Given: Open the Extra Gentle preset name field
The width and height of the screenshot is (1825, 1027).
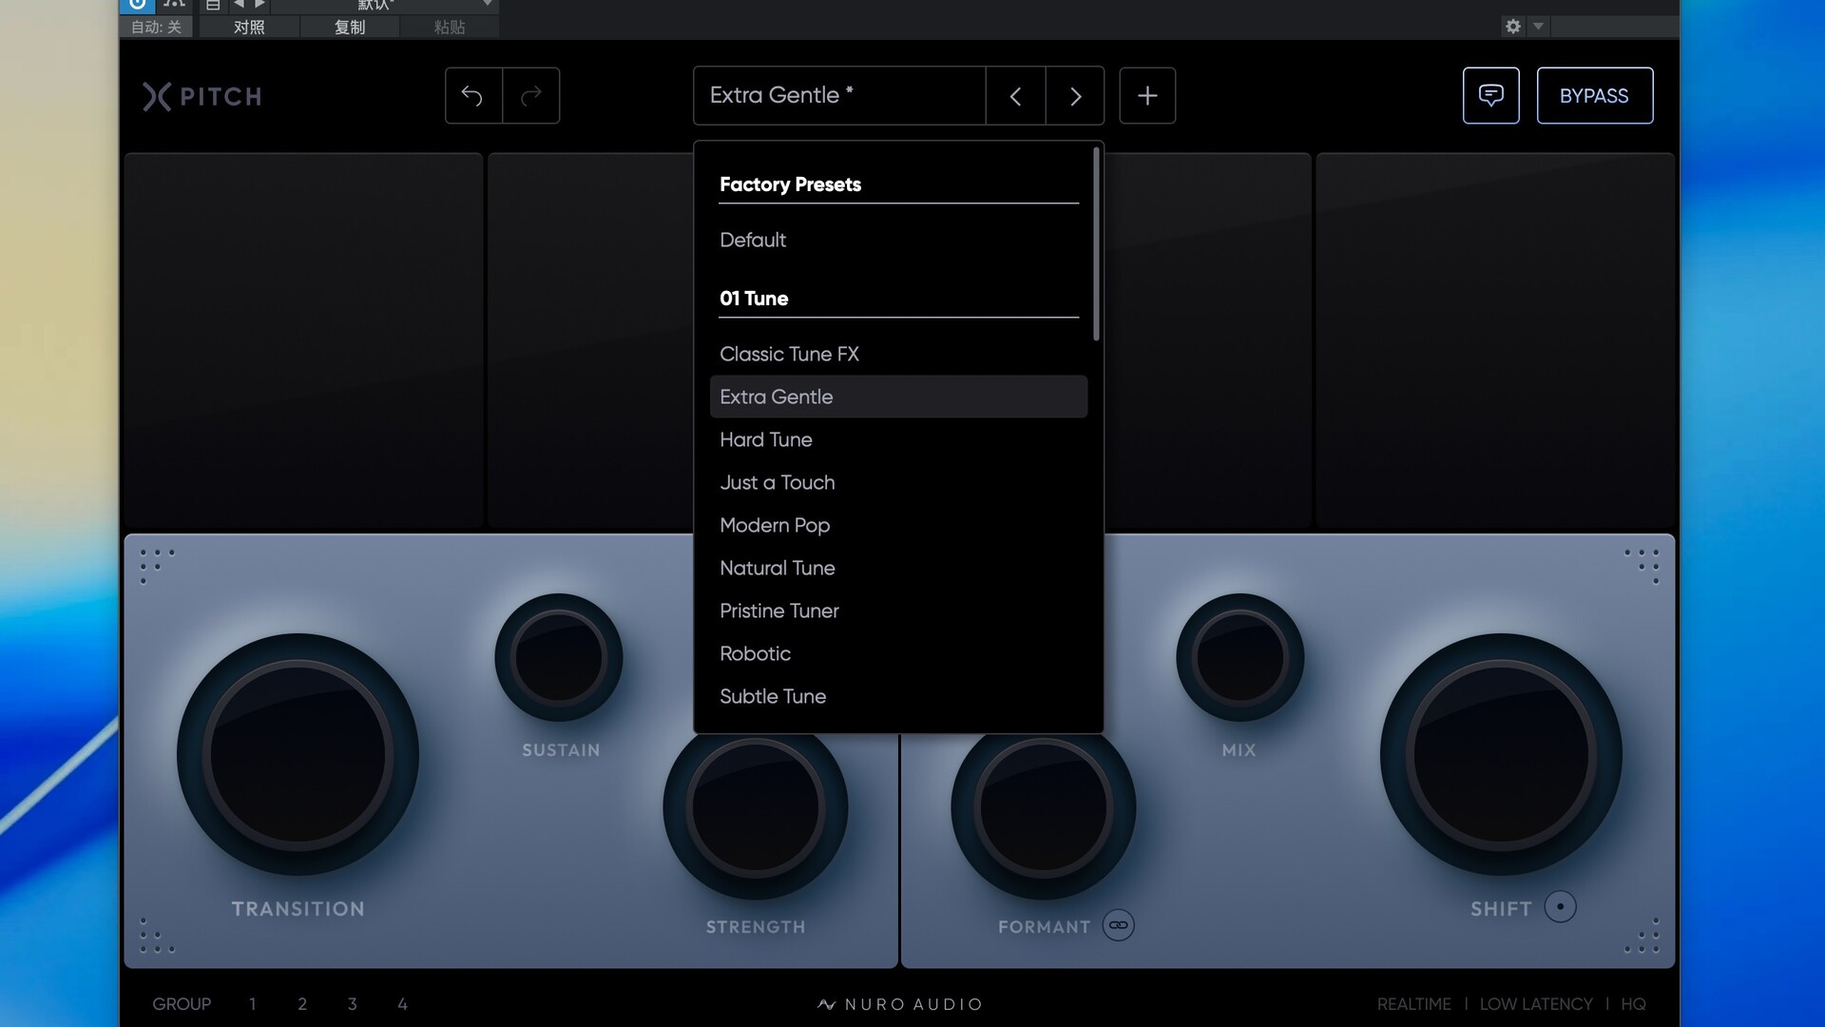Looking at the screenshot, I should 839,96.
